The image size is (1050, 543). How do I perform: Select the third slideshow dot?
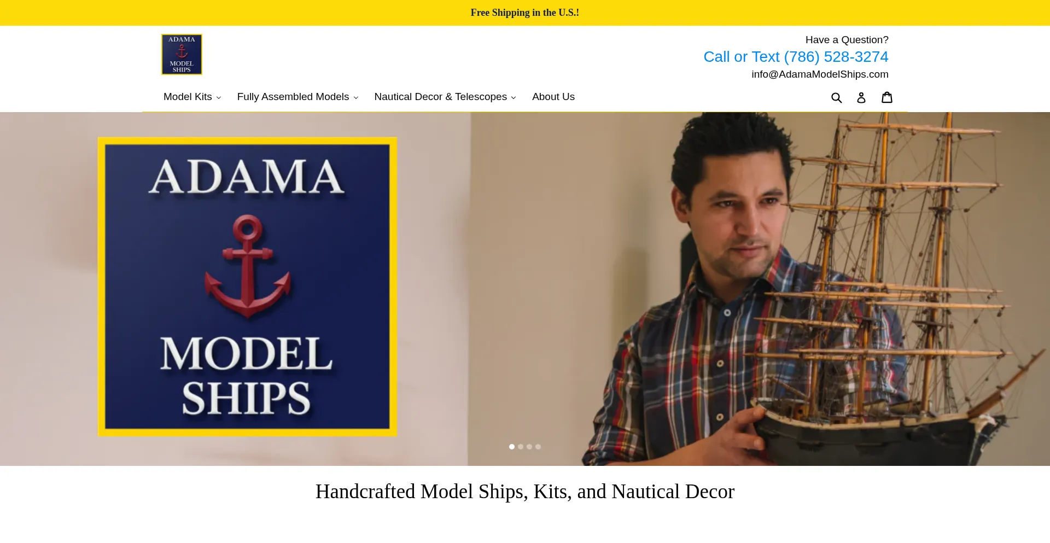(x=529, y=447)
